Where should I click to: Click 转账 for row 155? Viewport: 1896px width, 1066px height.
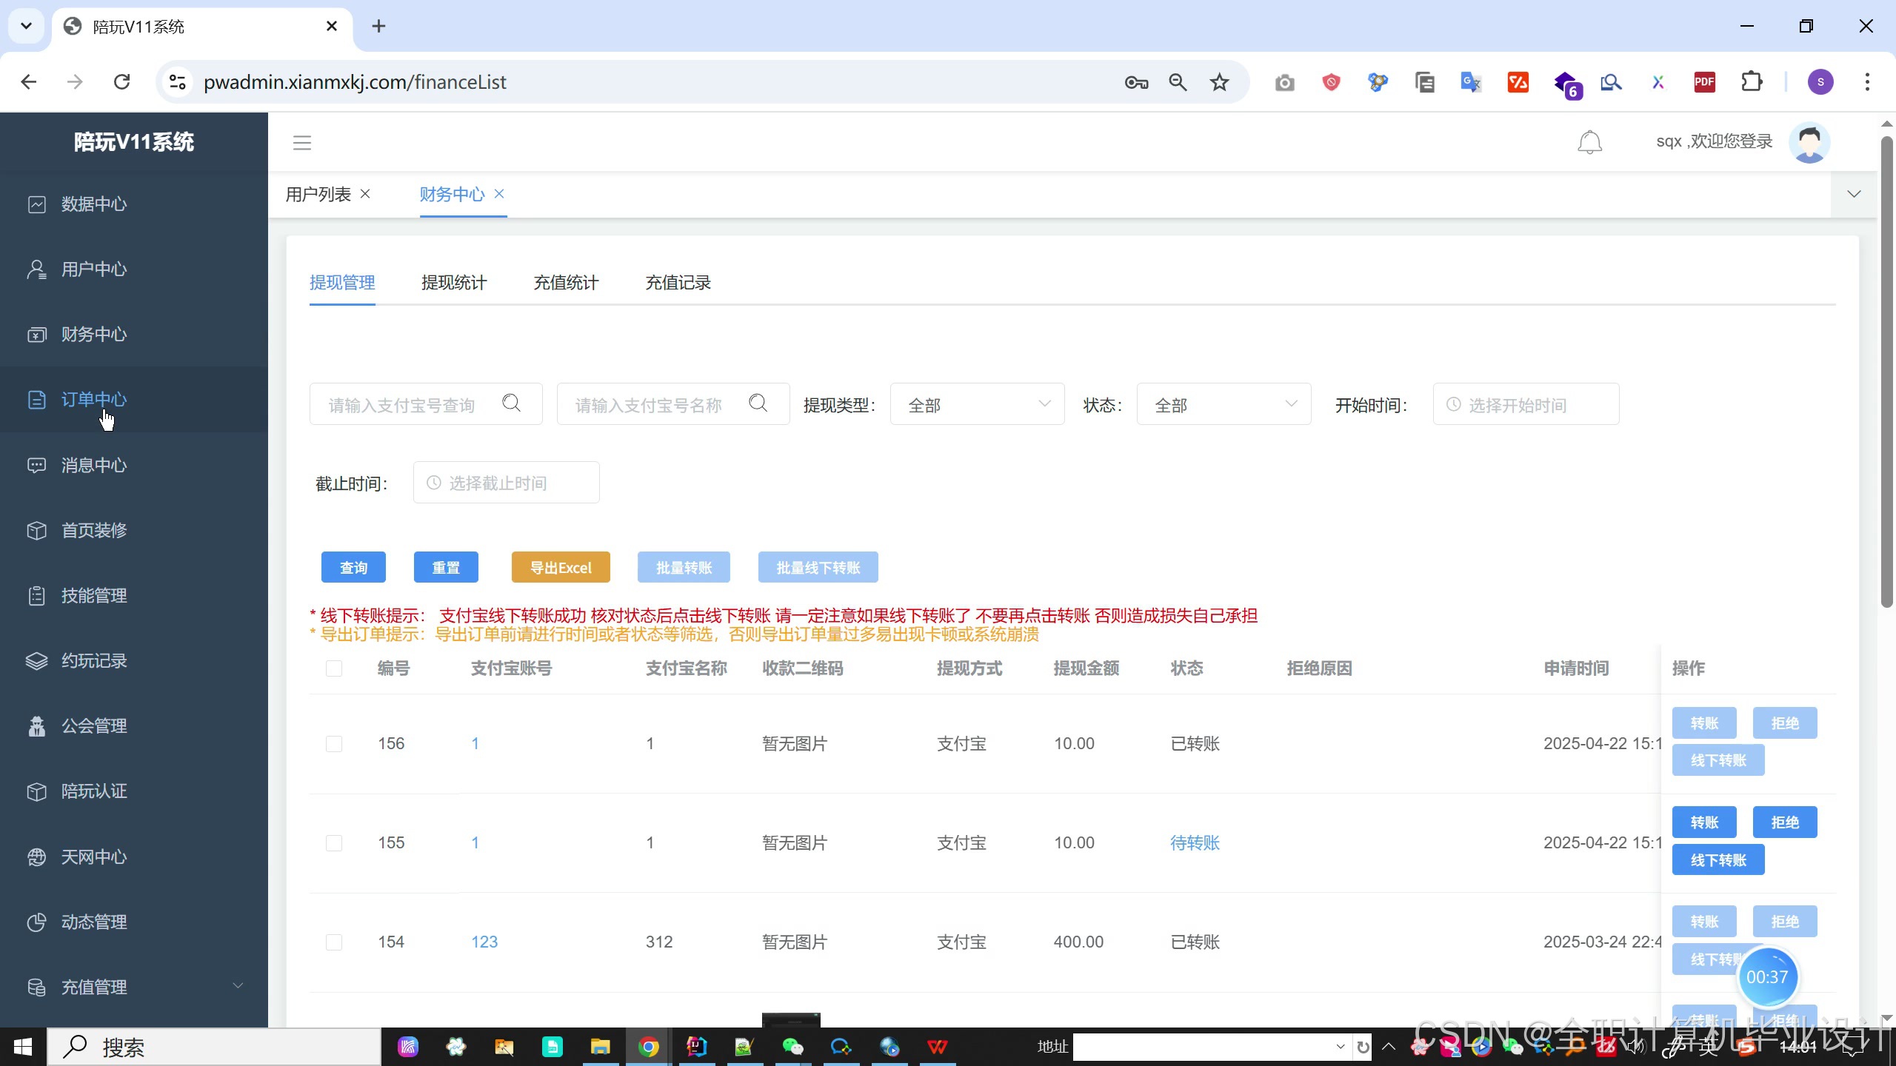tap(1704, 822)
